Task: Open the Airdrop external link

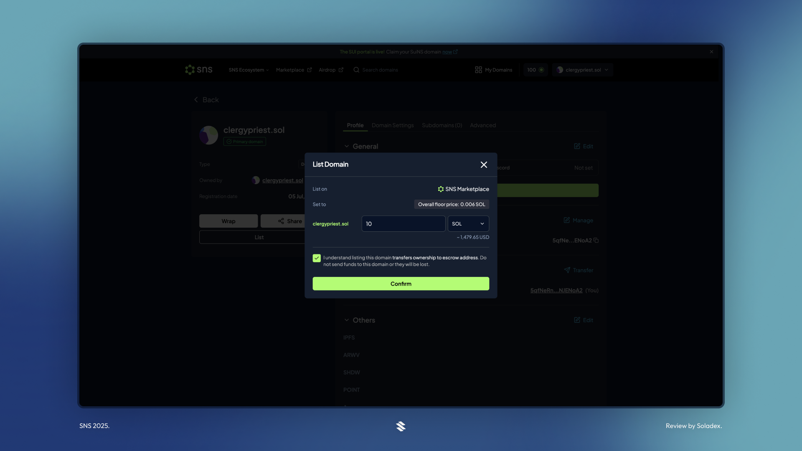Action: pos(331,70)
